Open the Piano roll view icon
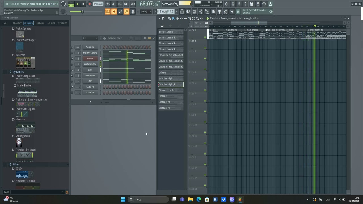The image size is (363, 204). click(x=188, y=12)
